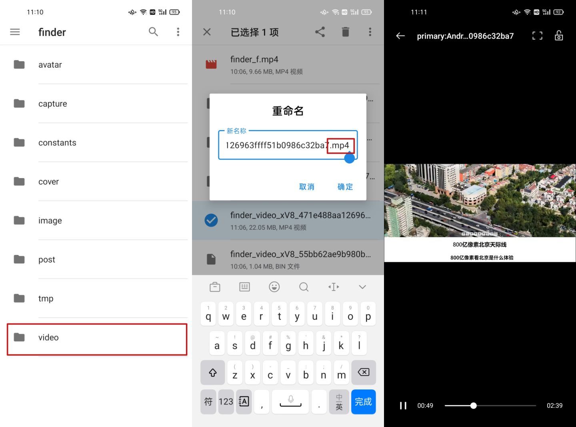Tap the blue 完成 key

pyautogui.click(x=363, y=402)
